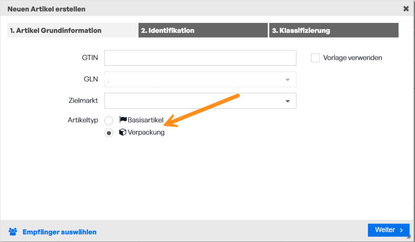Focus the GTIN input field

(200, 58)
